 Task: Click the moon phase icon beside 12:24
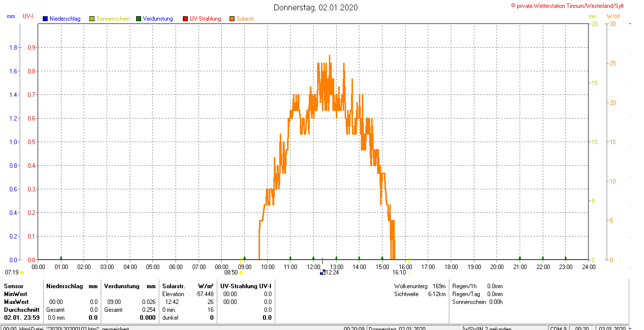coord(322,272)
